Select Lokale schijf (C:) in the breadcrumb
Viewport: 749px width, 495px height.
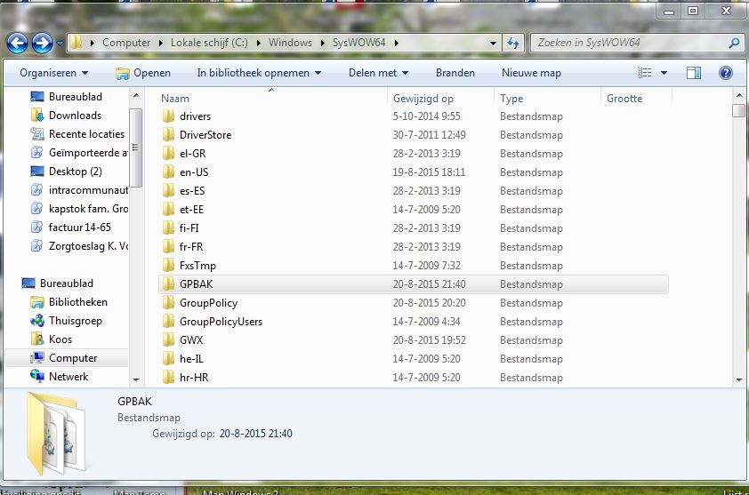(x=209, y=43)
